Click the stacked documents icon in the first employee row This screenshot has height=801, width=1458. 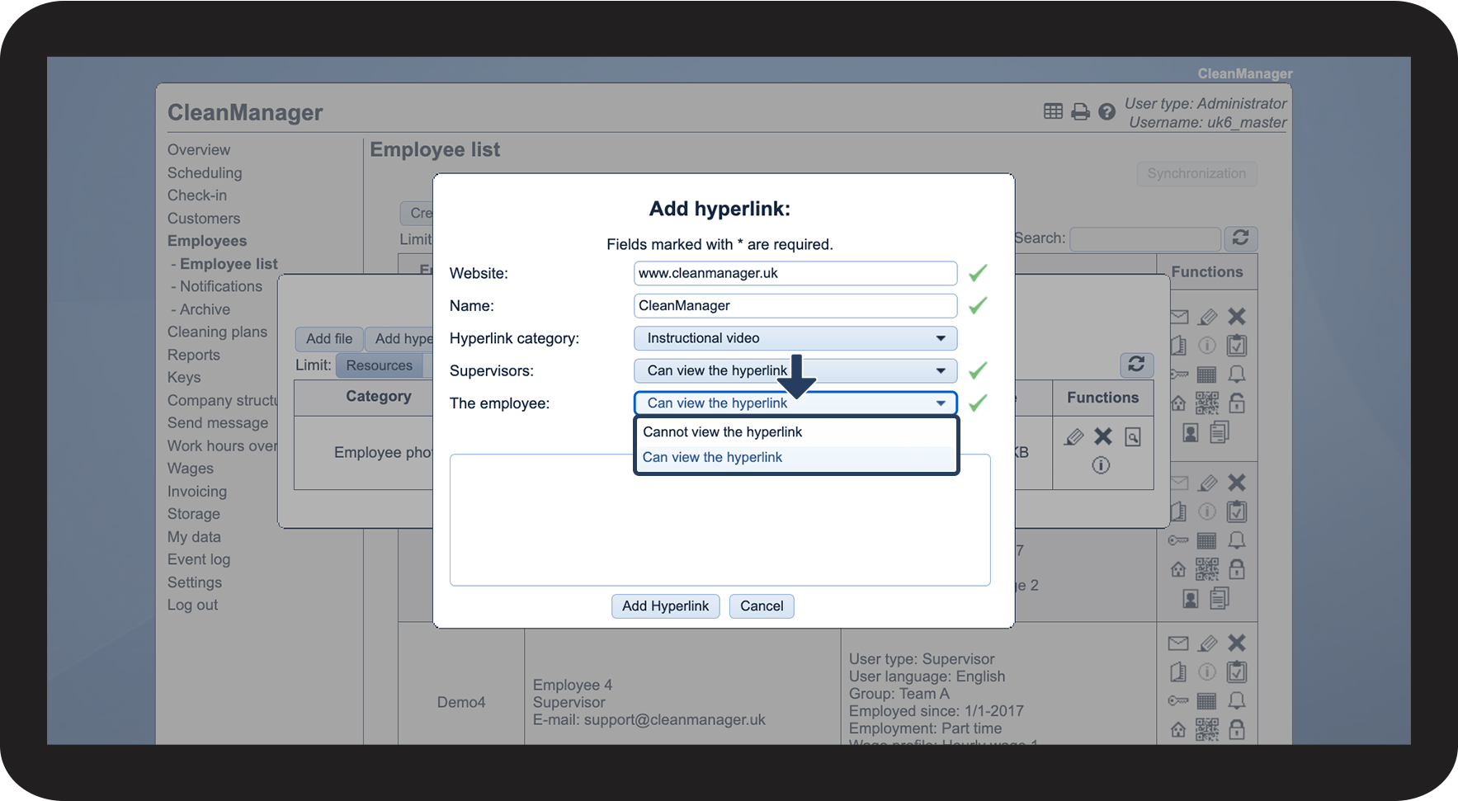(1219, 432)
